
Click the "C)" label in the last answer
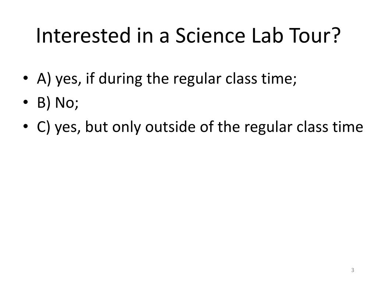43,127
